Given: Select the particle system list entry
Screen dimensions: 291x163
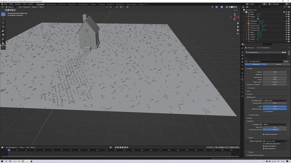Looking at the screenshot, I should click(266, 53).
